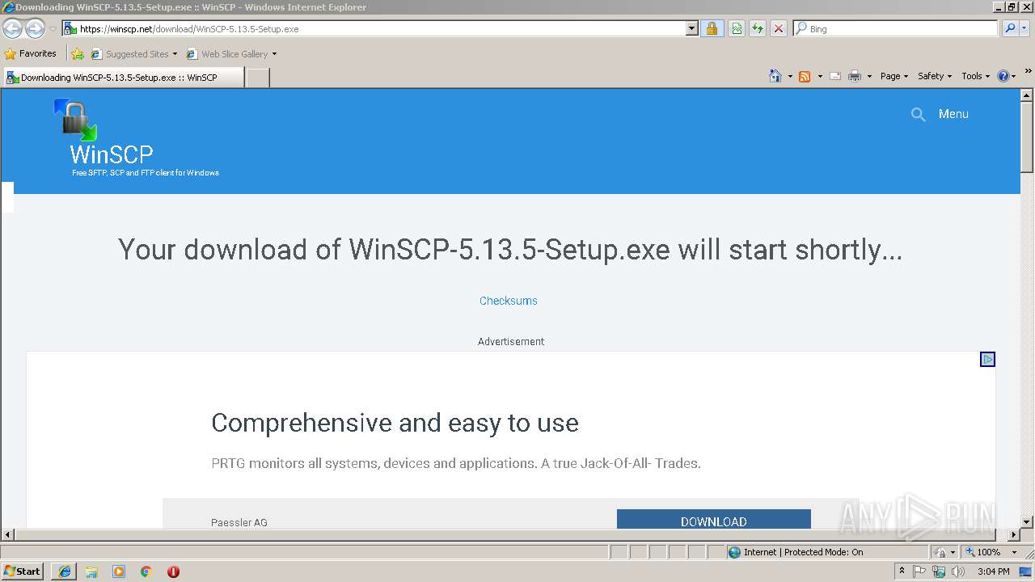
Task: Click the Action Center flag tray icon
Action: click(x=919, y=571)
